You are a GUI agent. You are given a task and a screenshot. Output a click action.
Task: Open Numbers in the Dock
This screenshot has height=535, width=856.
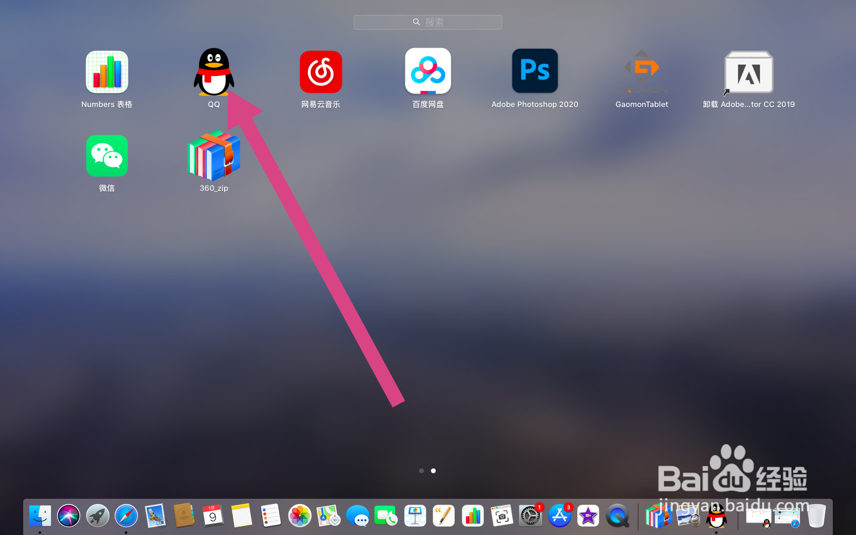[x=473, y=516]
